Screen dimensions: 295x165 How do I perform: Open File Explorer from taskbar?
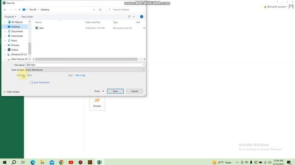[x=42, y=162]
